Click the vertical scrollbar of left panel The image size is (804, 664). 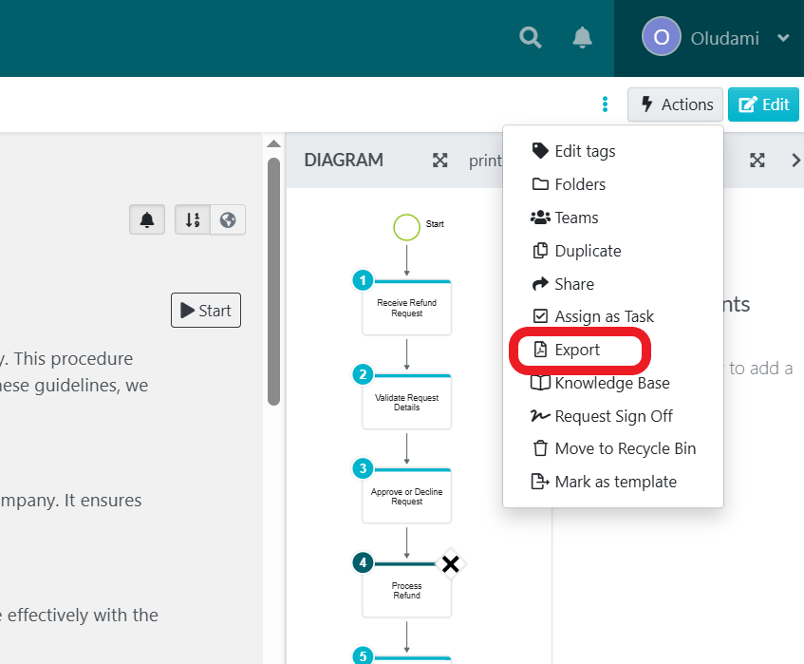coord(273,285)
